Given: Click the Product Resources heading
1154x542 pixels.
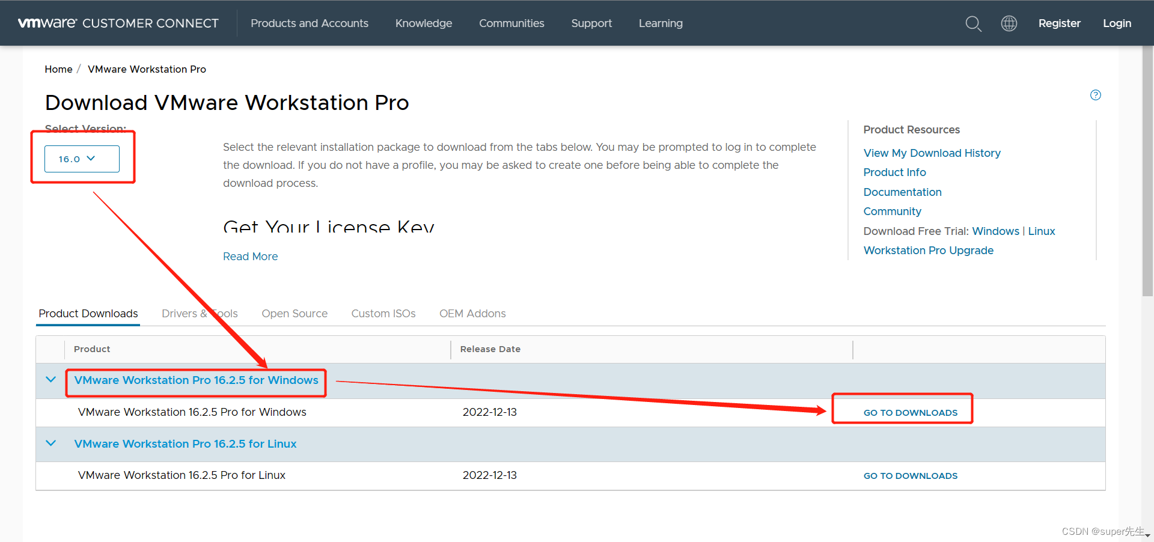Looking at the screenshot, I should click(x=912, y=130).
